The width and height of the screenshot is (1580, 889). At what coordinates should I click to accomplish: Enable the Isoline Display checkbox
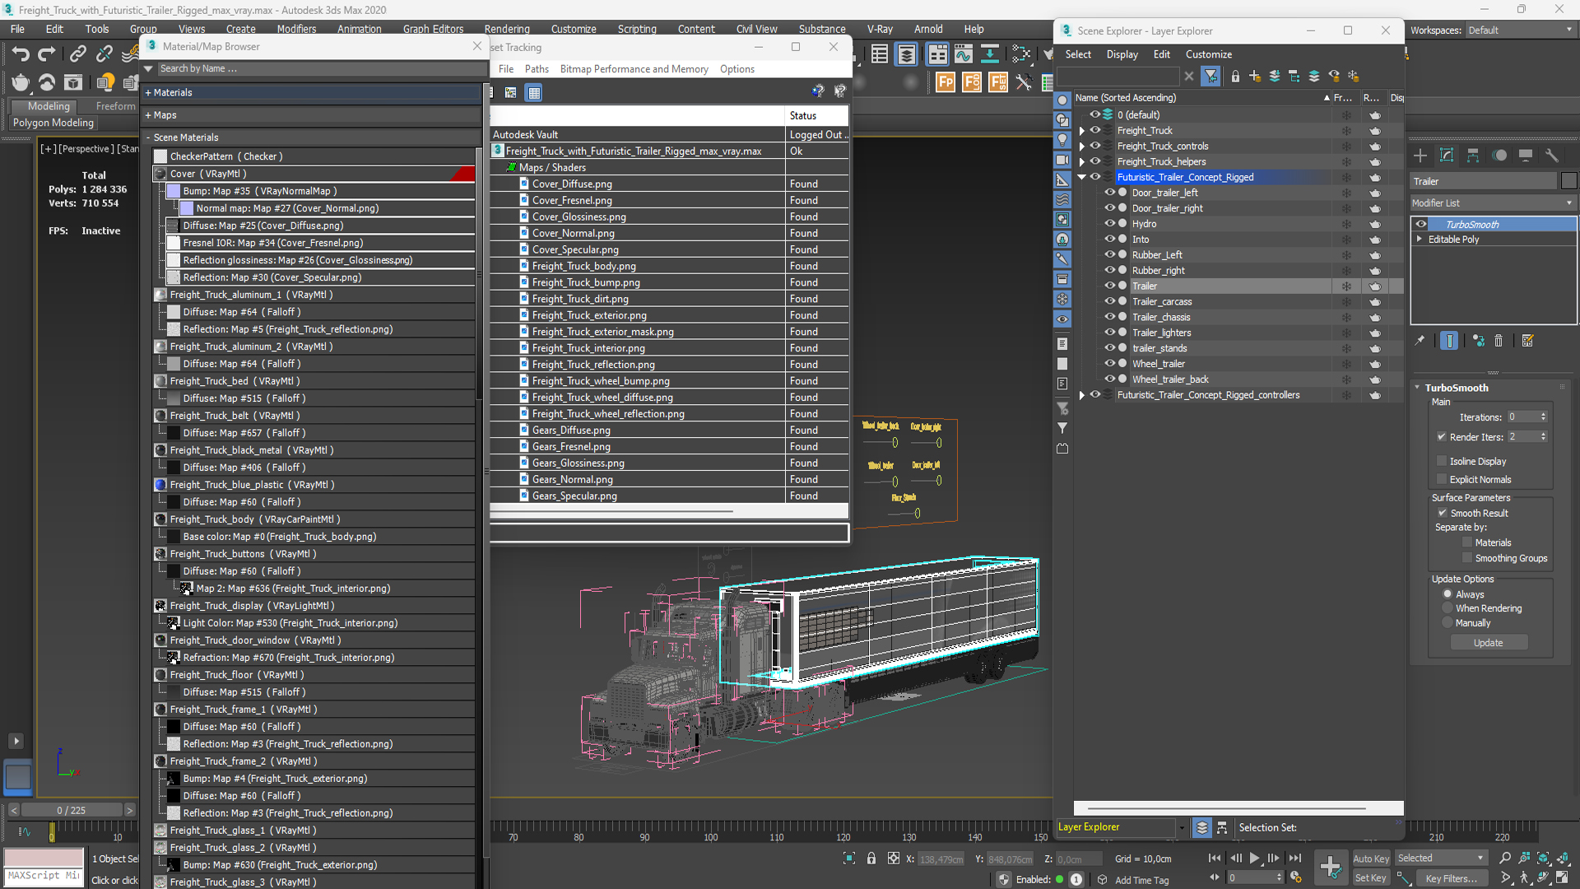[1442, 461]
